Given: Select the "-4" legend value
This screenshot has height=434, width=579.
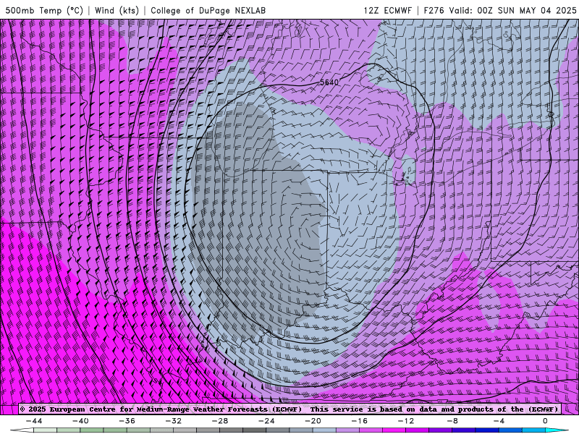Looking at the screenshot, I should [499, 421].
